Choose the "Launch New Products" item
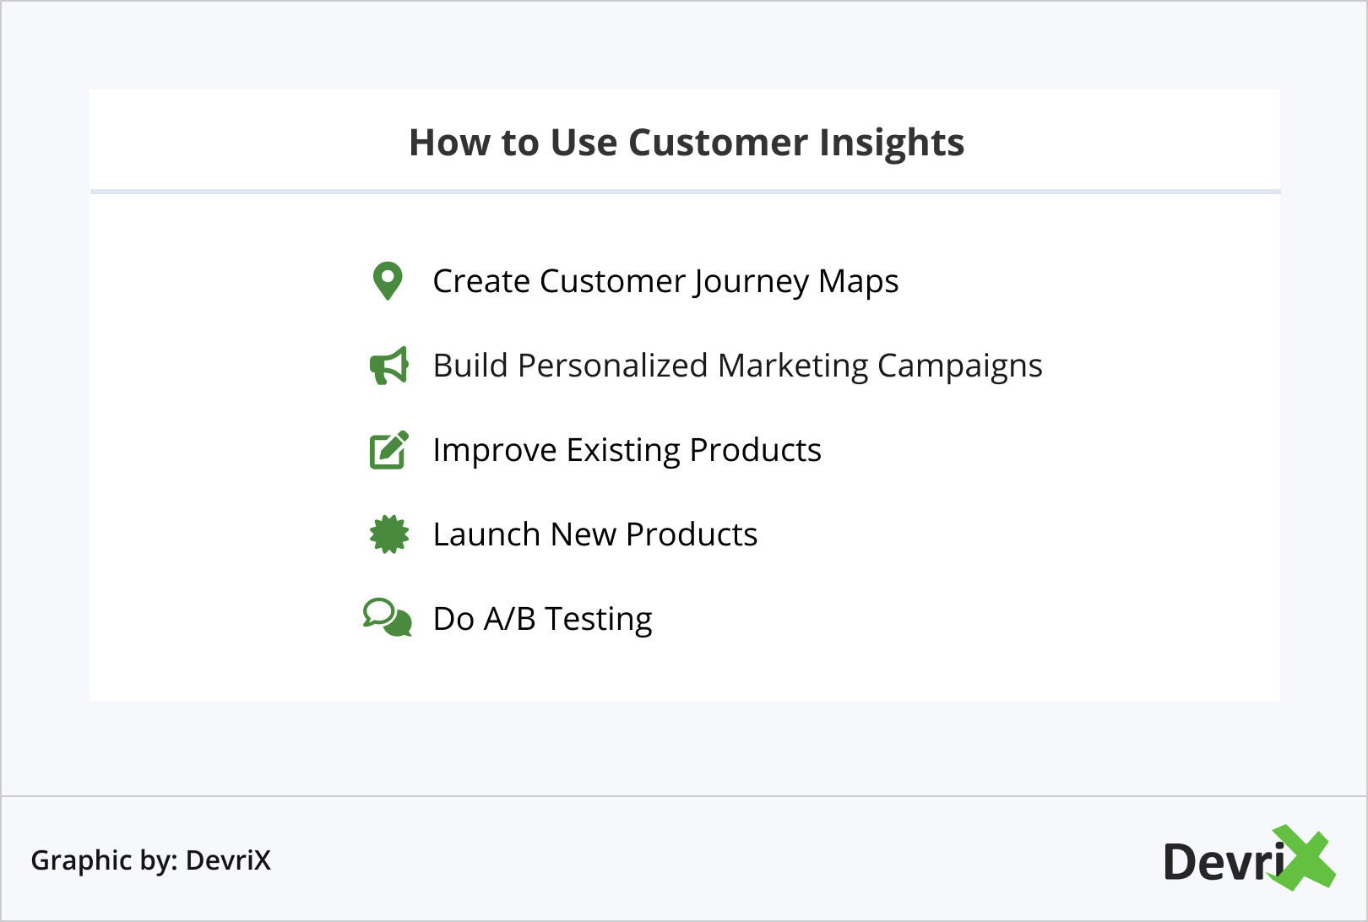Viewport: 1368px width, 922px height. click(595, 534)
